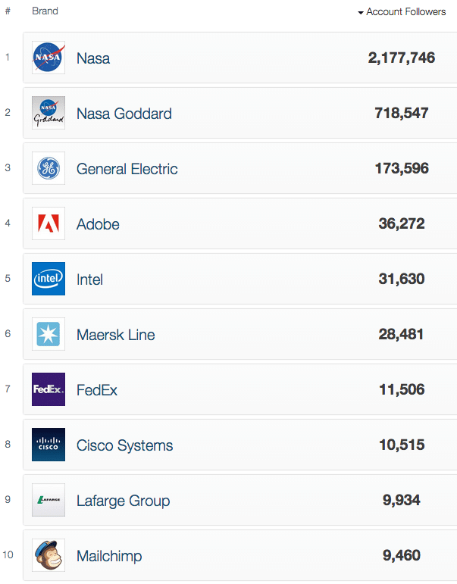This screenshot has width=457, height=584.
Task: Click the sort arrow beside Account Followers
Action: click(x=361, y=13)
